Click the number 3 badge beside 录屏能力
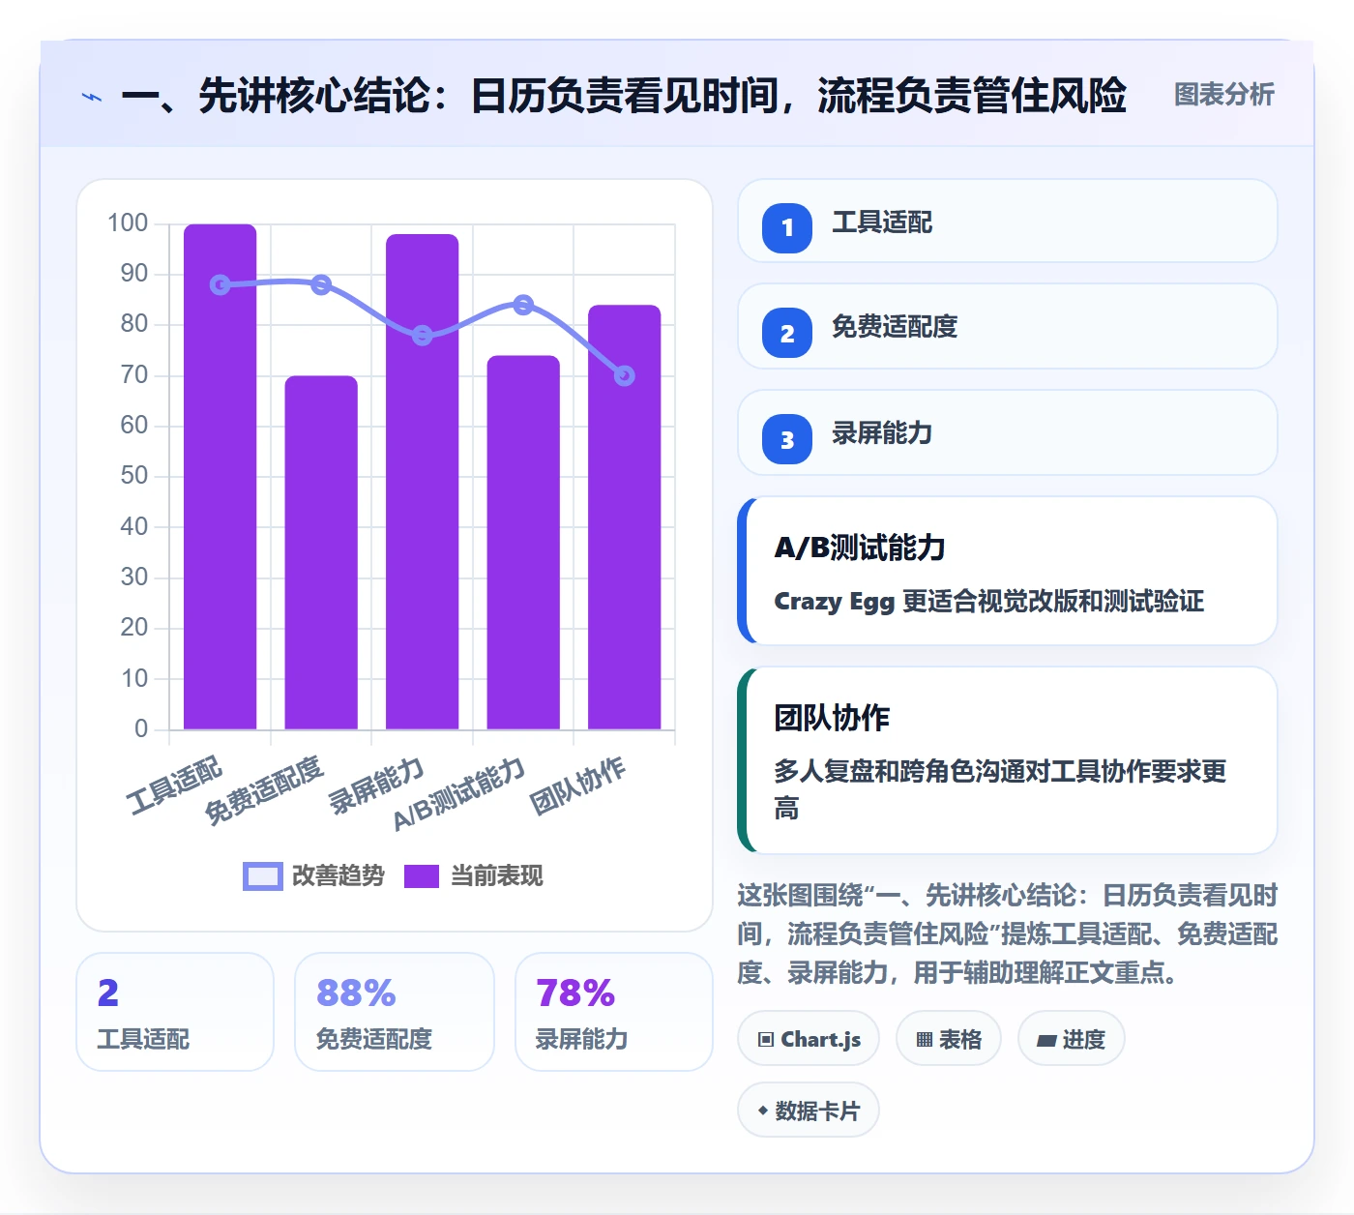 tap(787, 439)
